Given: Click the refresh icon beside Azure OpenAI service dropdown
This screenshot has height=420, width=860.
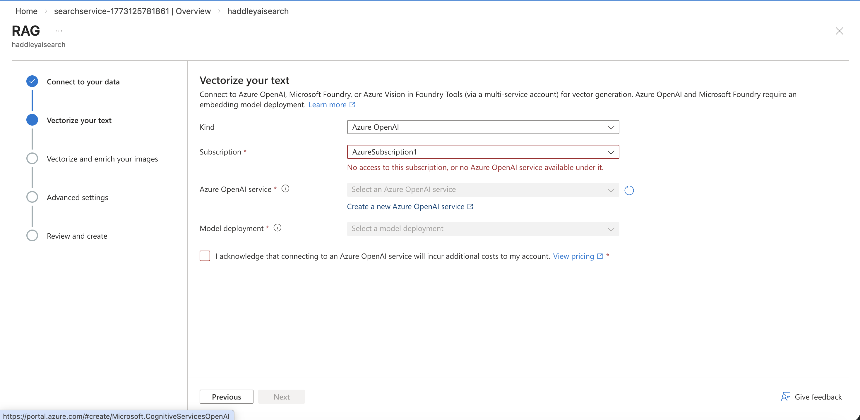Looking at the screenshot, I should [629, 190].
